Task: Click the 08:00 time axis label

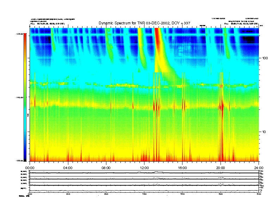Action: (x=106, y=168)
